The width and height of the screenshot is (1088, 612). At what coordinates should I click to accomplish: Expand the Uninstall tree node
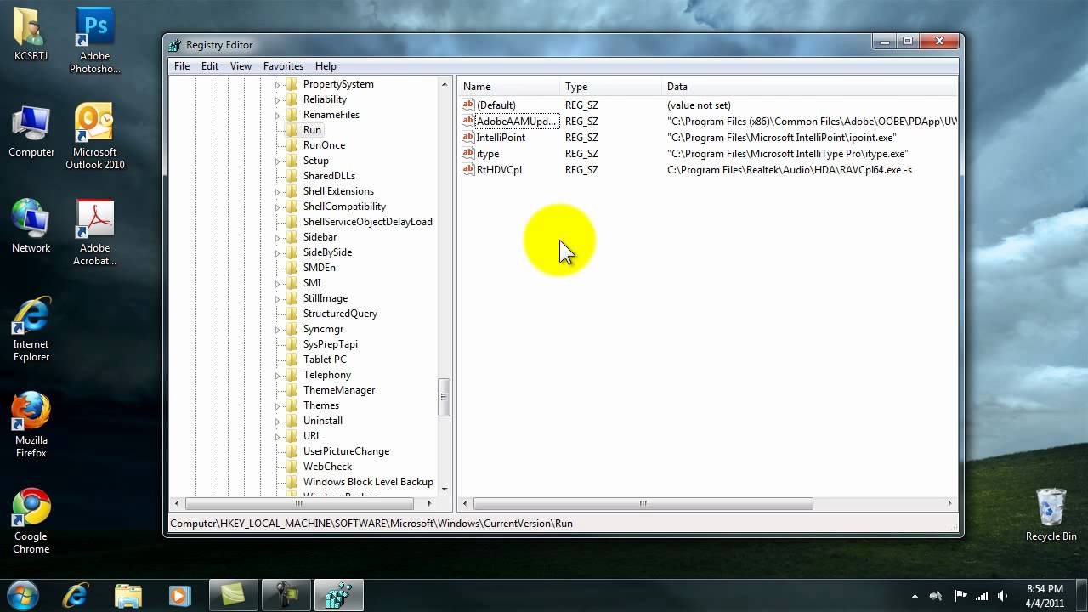[277, 421]
